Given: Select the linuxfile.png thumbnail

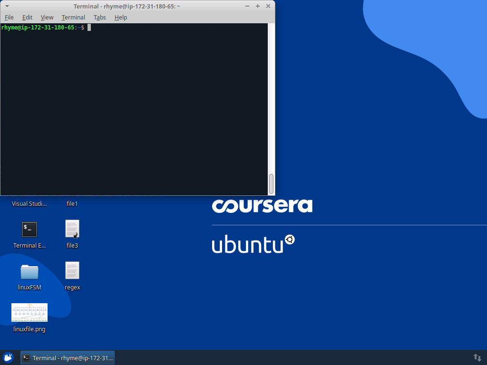Looking at the screenshot, I should [x=29, y=312].
